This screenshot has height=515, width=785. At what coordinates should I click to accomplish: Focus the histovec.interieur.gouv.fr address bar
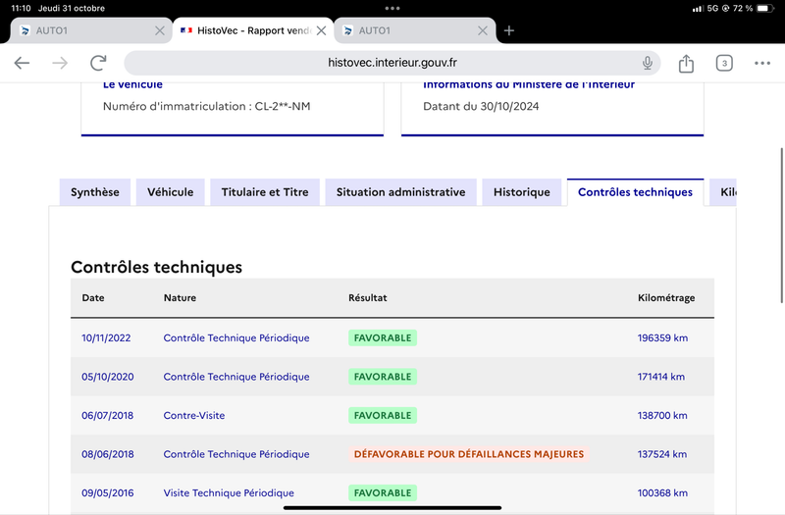click(x=392, y=63)
